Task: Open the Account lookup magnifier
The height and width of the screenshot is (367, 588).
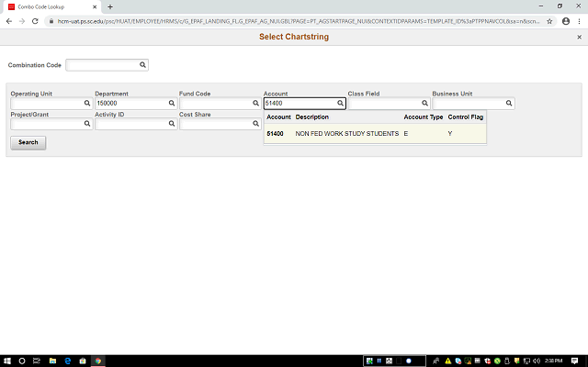Action: click(340, 103)
